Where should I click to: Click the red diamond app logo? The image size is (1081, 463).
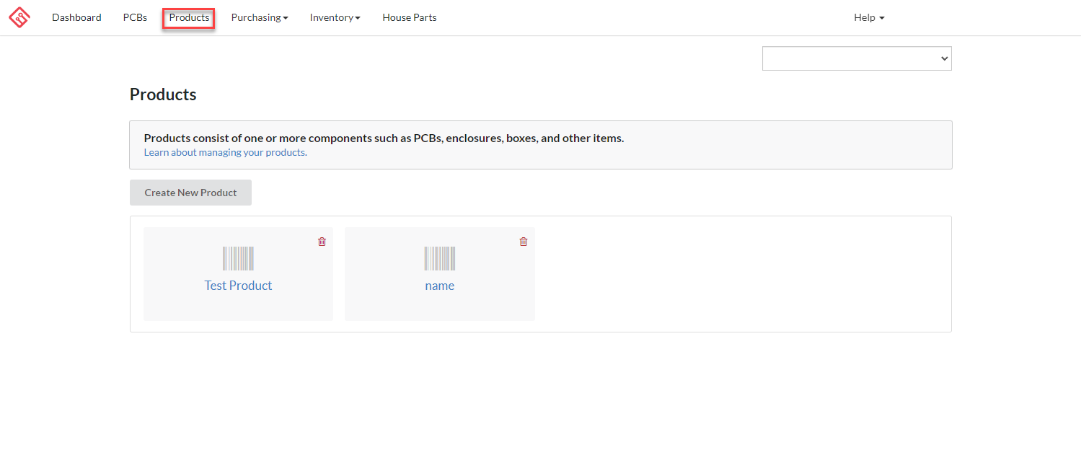point(19,17)
